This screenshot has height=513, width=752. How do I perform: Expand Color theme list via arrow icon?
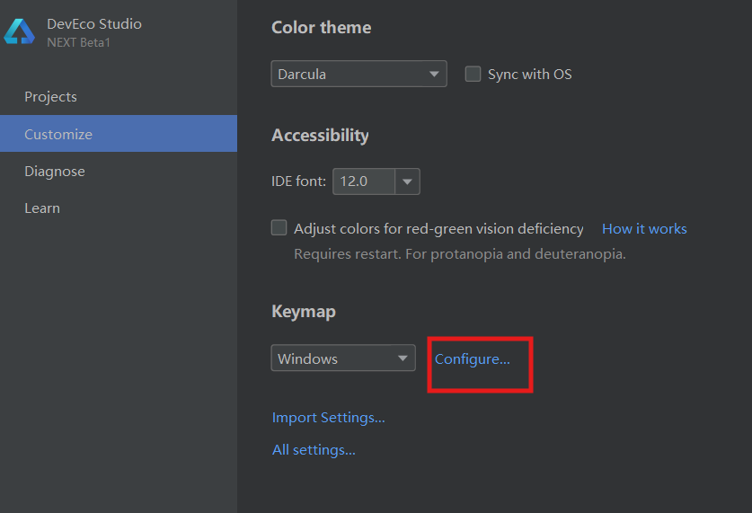pos(434,74)
